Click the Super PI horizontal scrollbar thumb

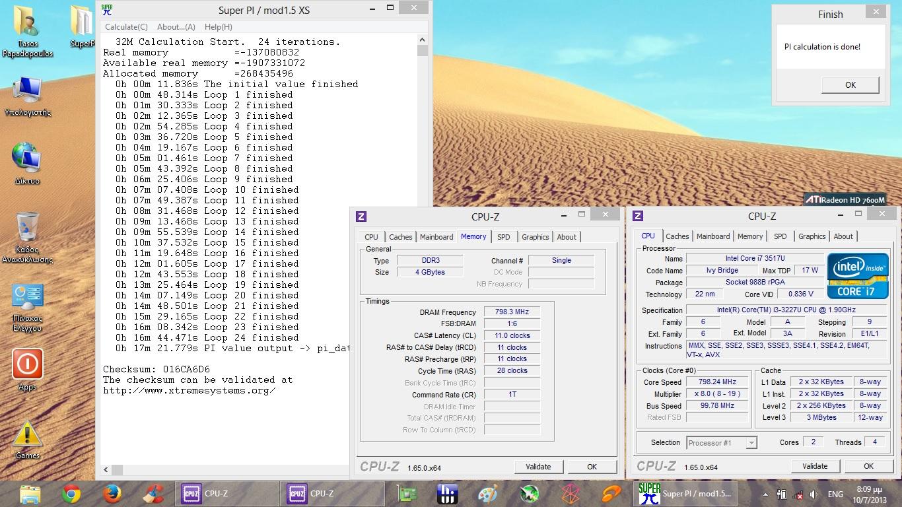[117, 470]
